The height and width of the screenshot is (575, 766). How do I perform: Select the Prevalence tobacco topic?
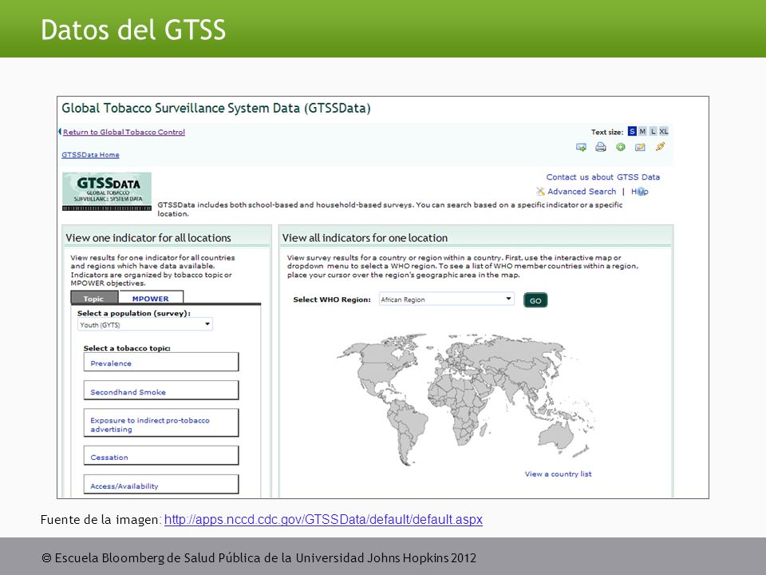coord(161,363)
